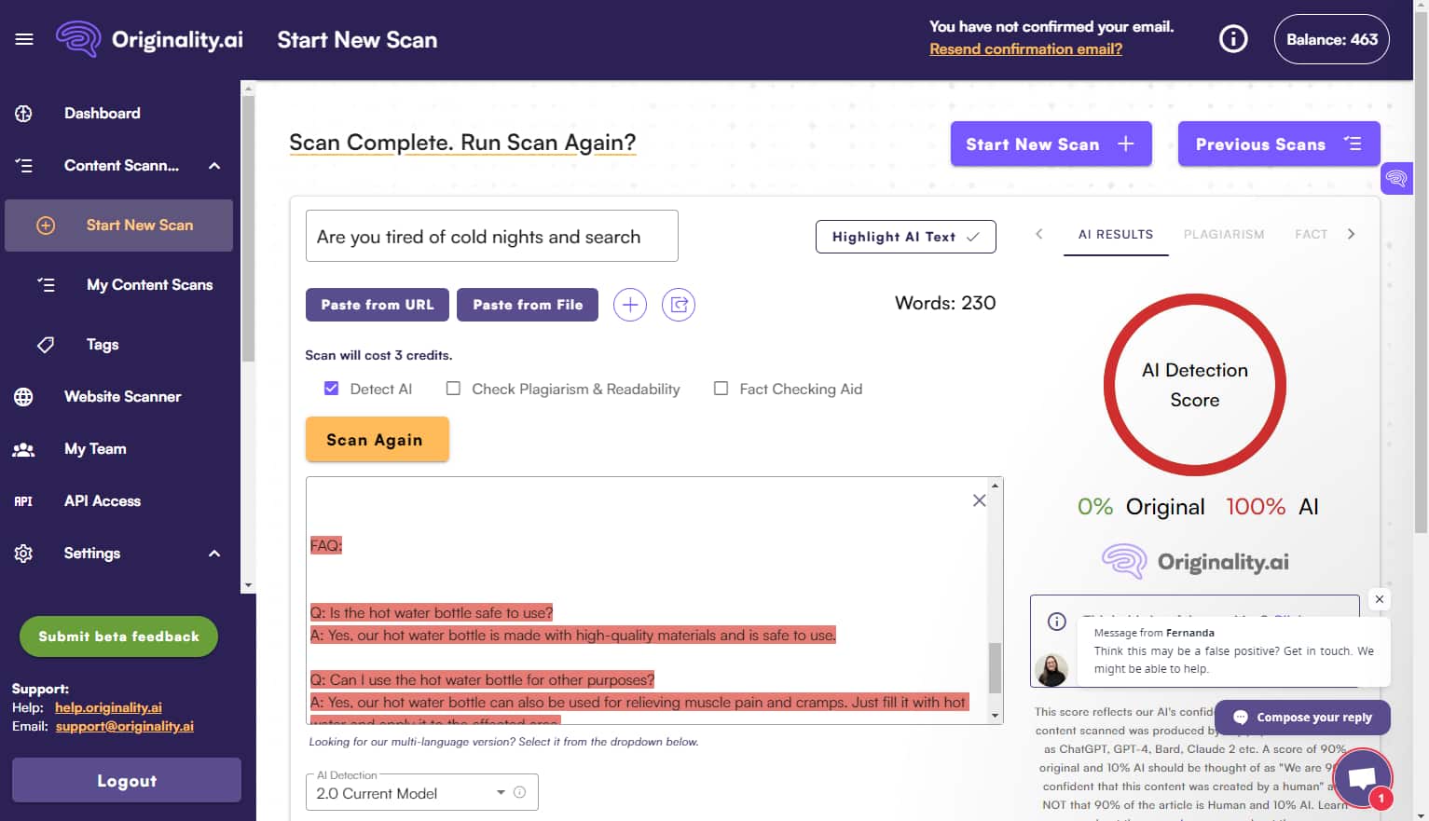Enable Check Plagiarism & Readability
This screenshot has height=821, width=1429.
click(x=453, y=388)
